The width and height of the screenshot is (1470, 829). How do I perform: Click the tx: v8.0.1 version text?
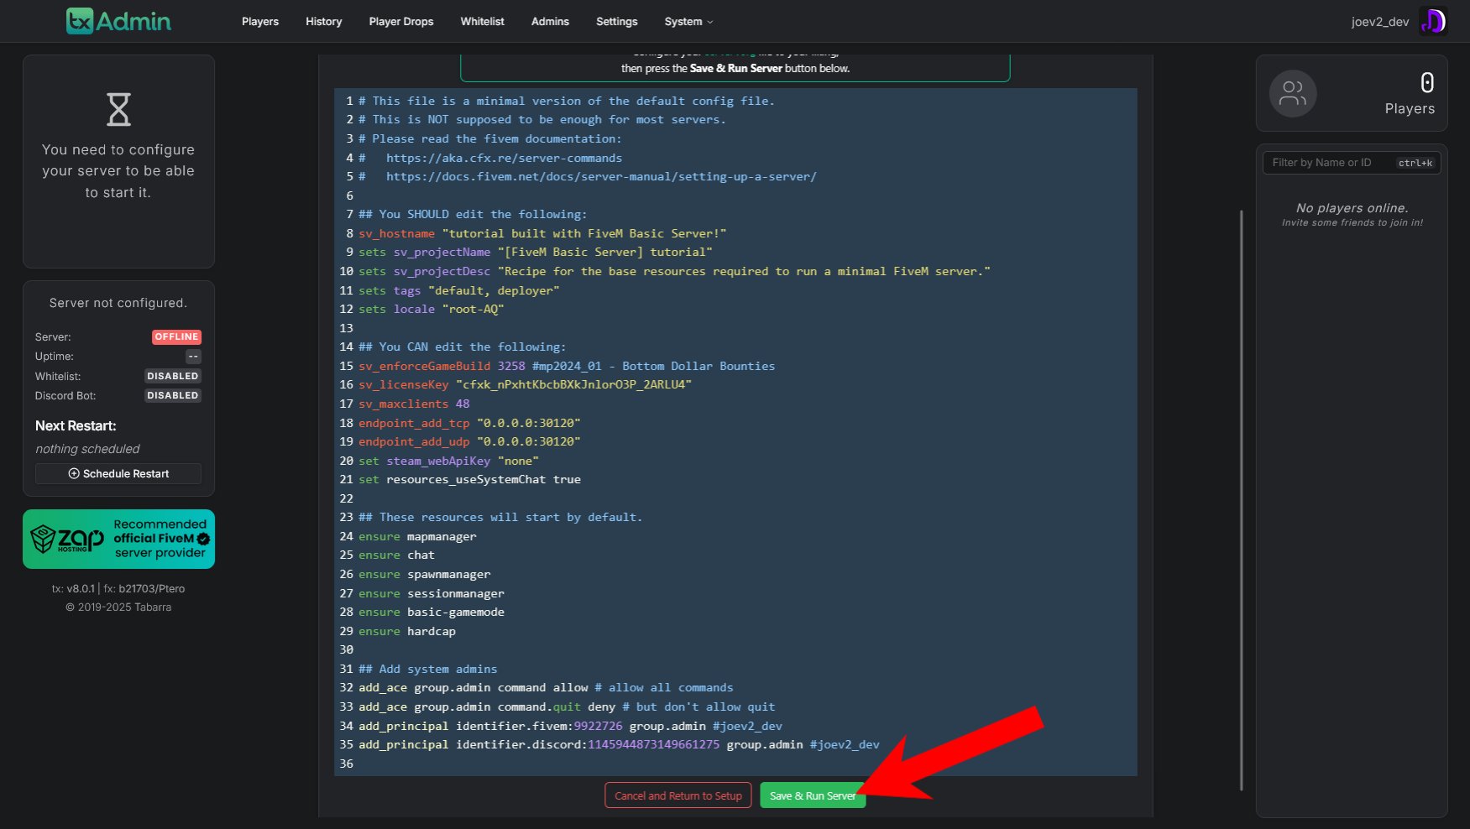tap(73, 589)
